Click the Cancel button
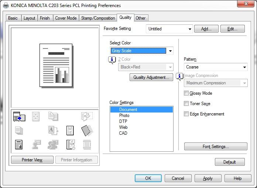 (x=178, y=178)
